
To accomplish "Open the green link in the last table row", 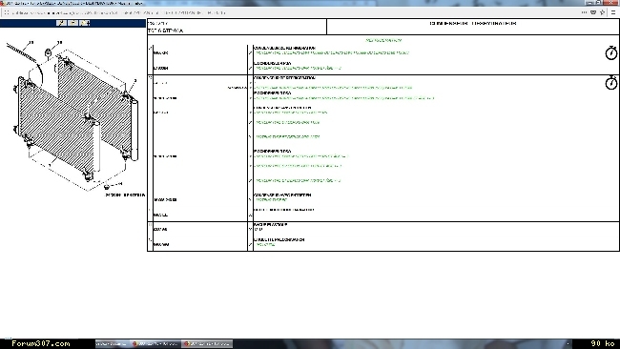I will pos(265,245).
